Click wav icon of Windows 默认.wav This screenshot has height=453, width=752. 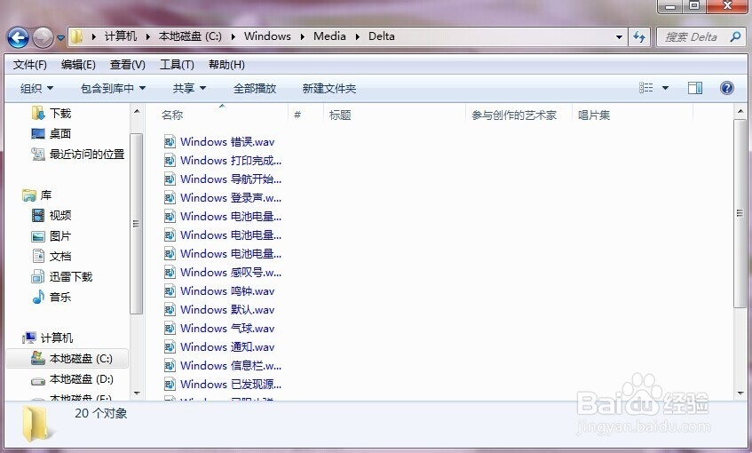[x=170, y=309]
